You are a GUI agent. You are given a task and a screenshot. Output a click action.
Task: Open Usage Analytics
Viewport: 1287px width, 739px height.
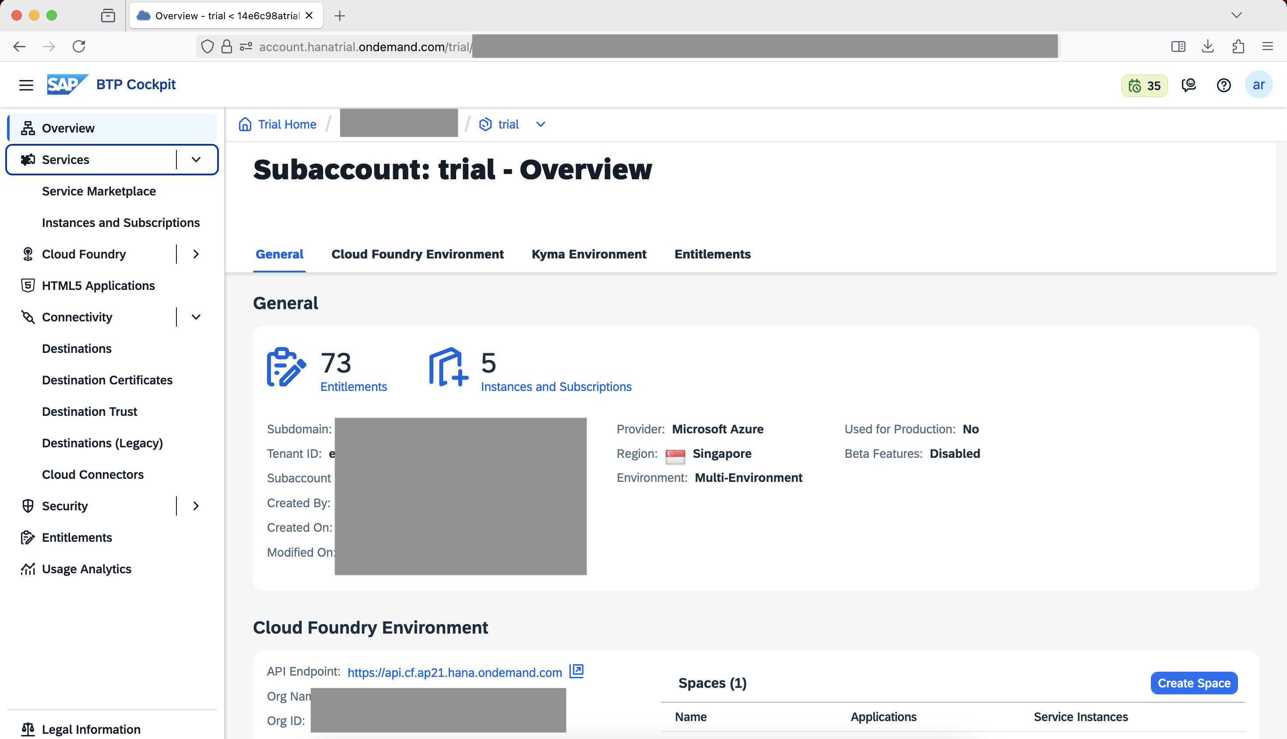click(86, 569)
